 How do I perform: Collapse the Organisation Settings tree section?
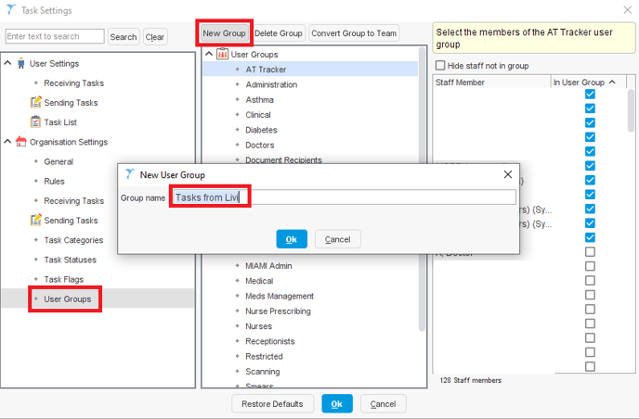[8, 142]
